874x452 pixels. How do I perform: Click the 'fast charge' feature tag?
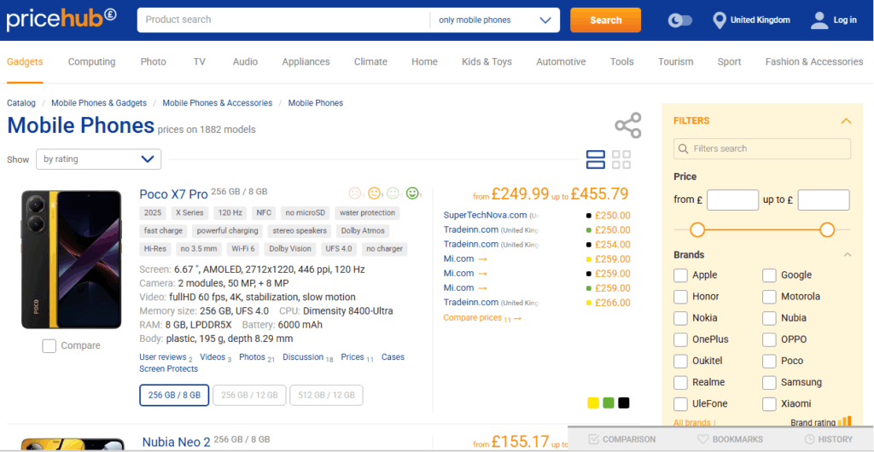click(x=163, y=230)
